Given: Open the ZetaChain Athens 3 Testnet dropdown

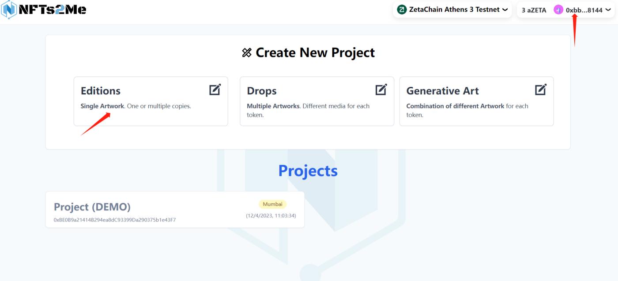Looking at the screenshot, I should coord(452,10).
